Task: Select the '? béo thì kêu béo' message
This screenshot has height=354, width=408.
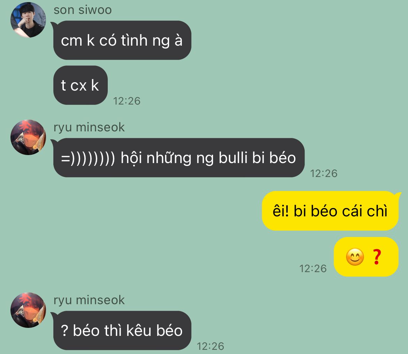Action: pos(122,330)
